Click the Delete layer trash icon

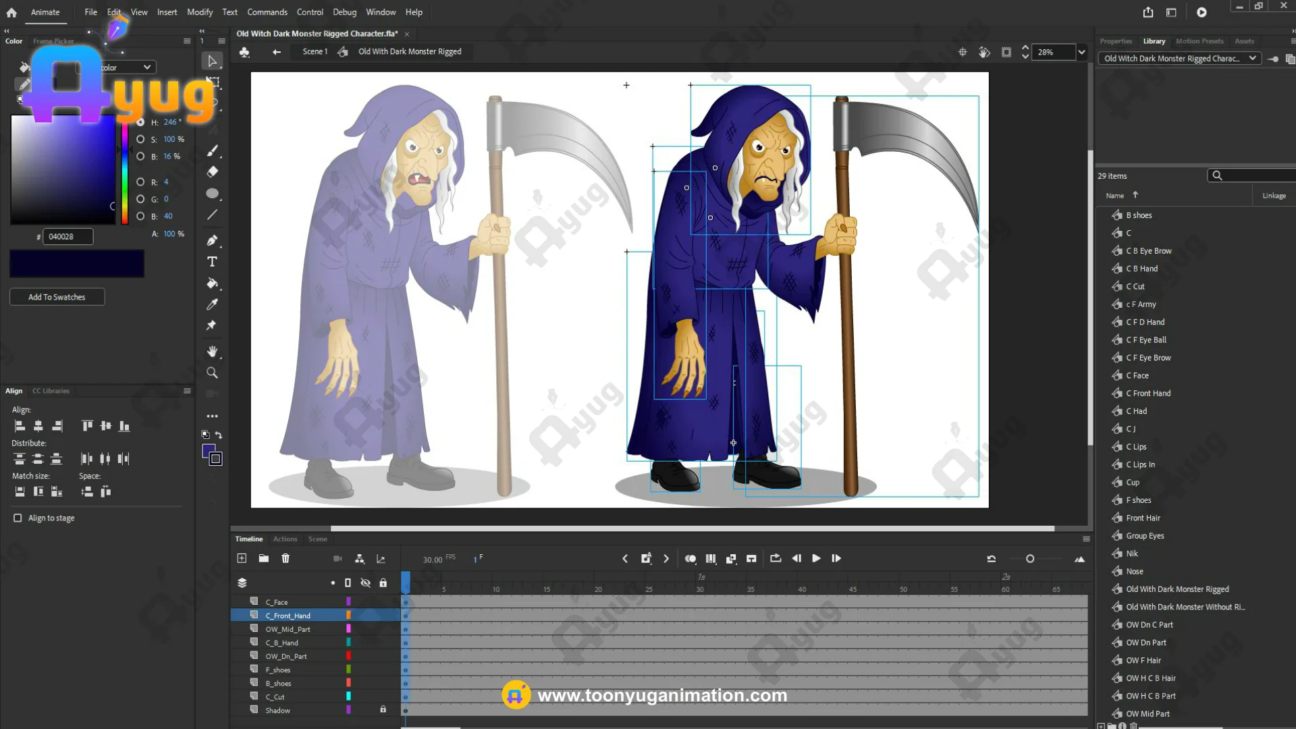pos(286,558)
